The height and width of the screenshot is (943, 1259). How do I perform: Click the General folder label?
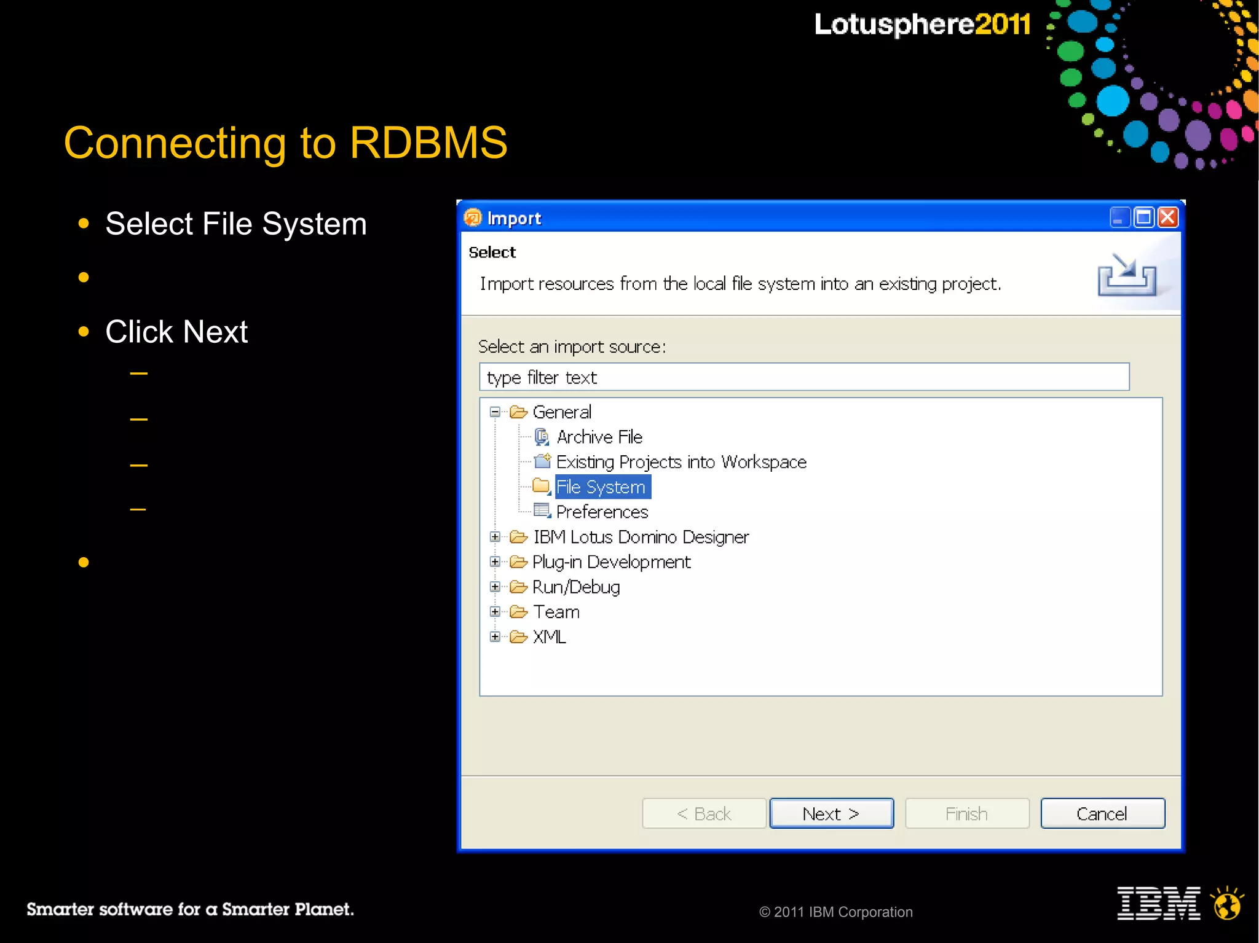coord(562,412)
